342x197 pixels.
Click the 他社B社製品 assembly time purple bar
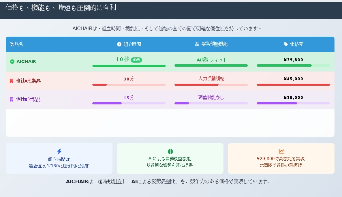[107, 104]
